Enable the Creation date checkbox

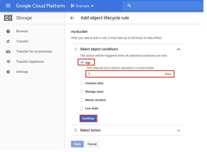(82, 83)
